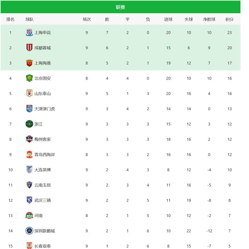Click the Zhejiang (浙江) round team crest

(29, 124)
